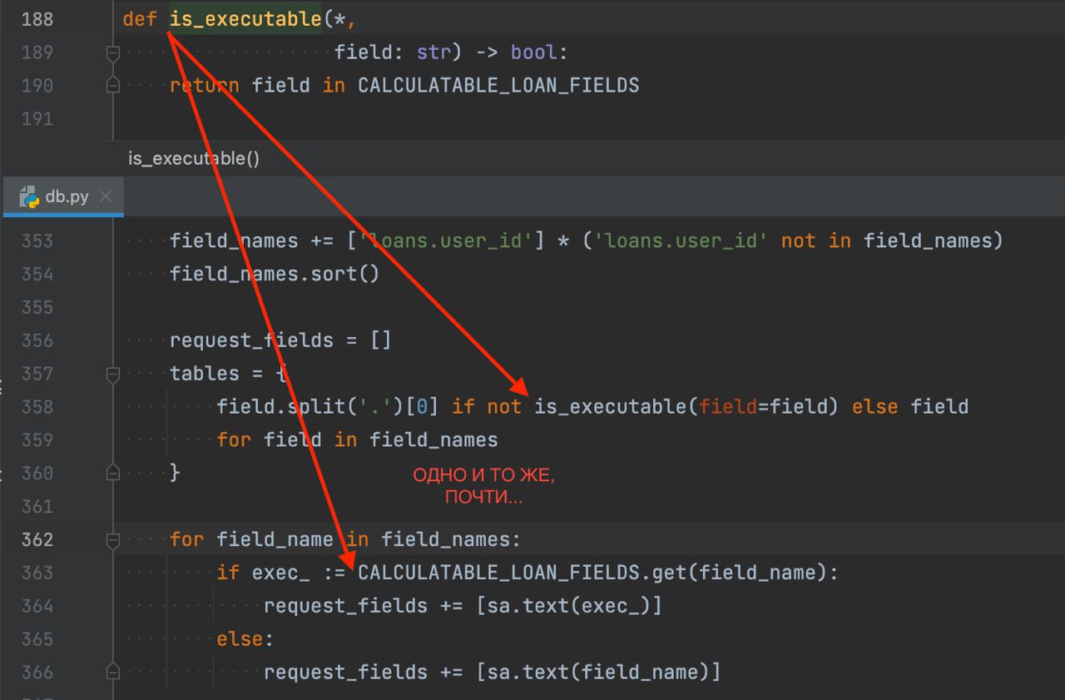Click 'field.split' on line 358
This screenshot has width=1065, height=700.
point(280,407)
